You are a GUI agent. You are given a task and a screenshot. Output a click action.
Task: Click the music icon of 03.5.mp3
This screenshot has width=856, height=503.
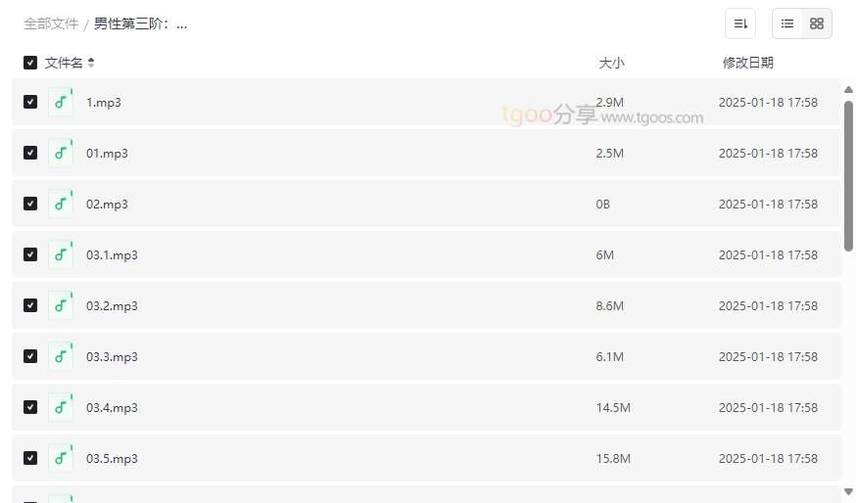(x=61, y=458)
